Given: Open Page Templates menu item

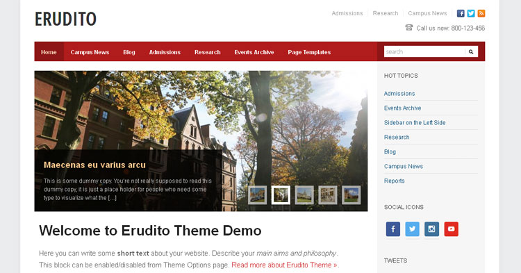Looking at the screenshot, I should click(x=309, y=52).
